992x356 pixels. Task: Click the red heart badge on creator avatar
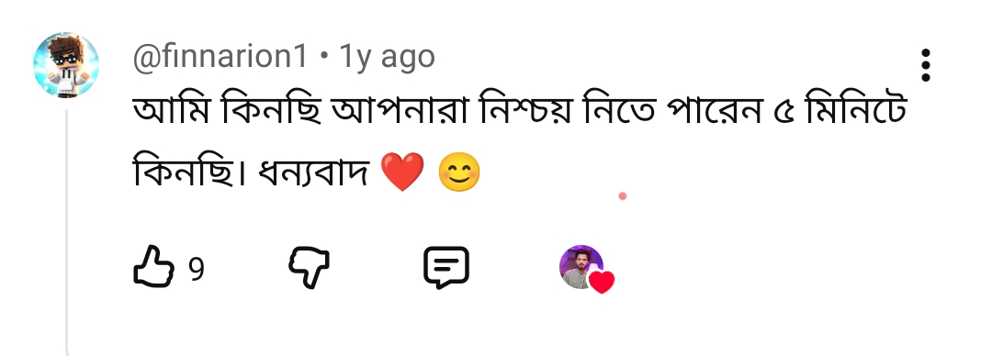[x=602, y=282]
